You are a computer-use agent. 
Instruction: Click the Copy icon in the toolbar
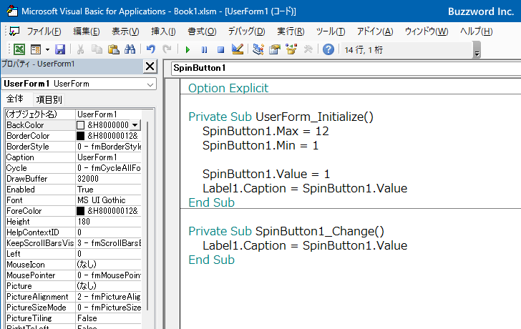pos(97,49)
